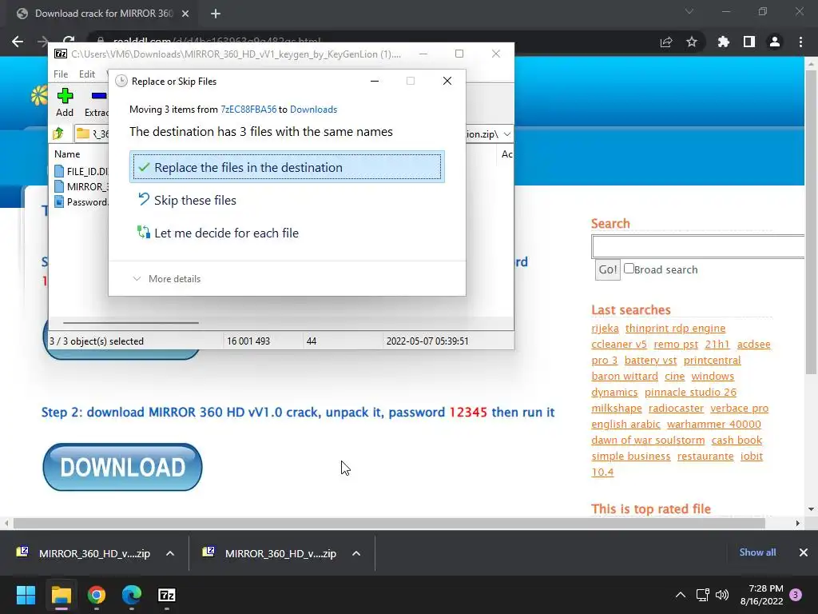The width and height of the screenshot is (818, 614).
Task: Share this page from the address bar
Action: [666, 42]
